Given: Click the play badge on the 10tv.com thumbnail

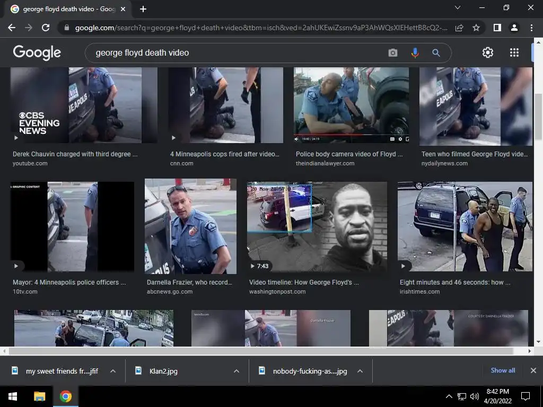Looking at the screenshot, I should click(x=16, y=266).
